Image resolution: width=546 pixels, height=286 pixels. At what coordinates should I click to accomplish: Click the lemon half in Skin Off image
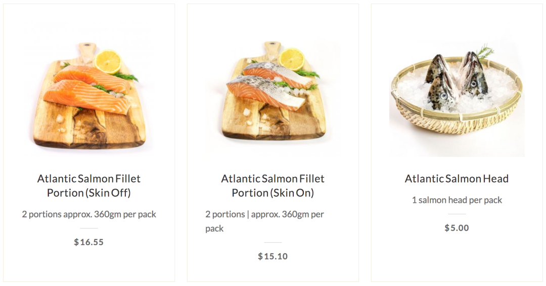[108, 62]
